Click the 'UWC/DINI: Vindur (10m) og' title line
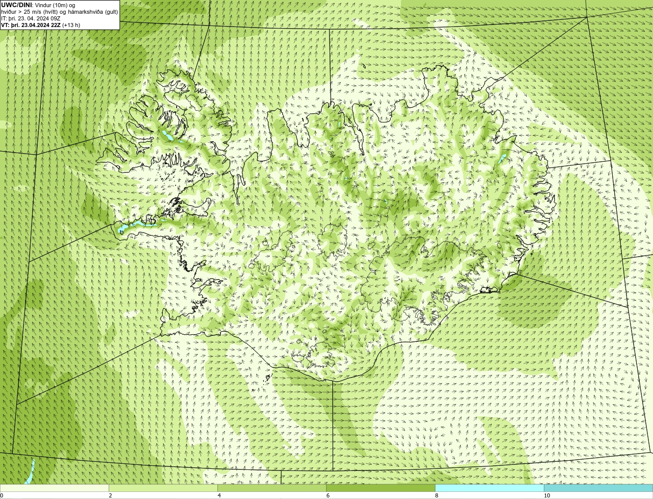653x499 pixels. 38,5
